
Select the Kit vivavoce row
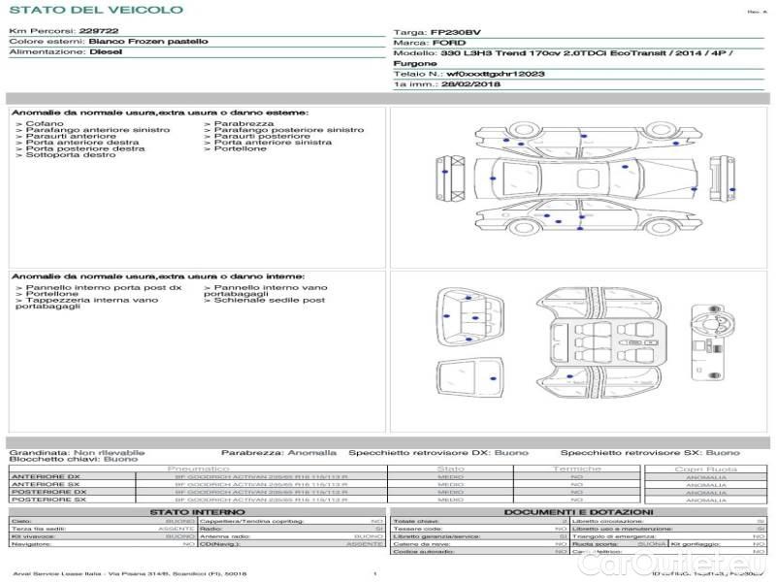[x=103, y=536]
